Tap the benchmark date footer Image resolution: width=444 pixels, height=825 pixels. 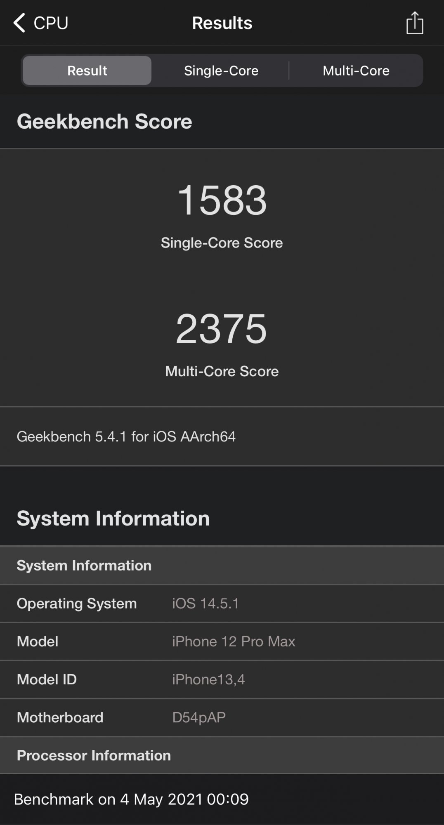131,799
